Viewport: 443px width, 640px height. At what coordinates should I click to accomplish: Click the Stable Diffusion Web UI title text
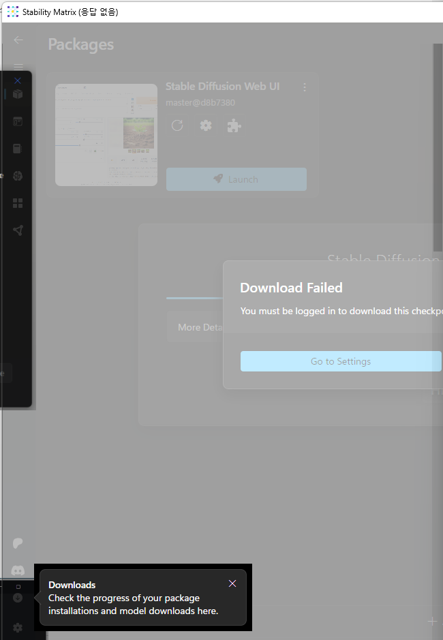click(x=222, y=87)
